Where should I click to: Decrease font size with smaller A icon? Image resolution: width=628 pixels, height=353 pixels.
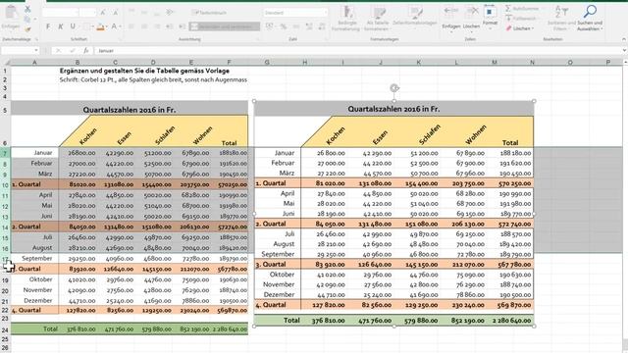click(116, 13)
